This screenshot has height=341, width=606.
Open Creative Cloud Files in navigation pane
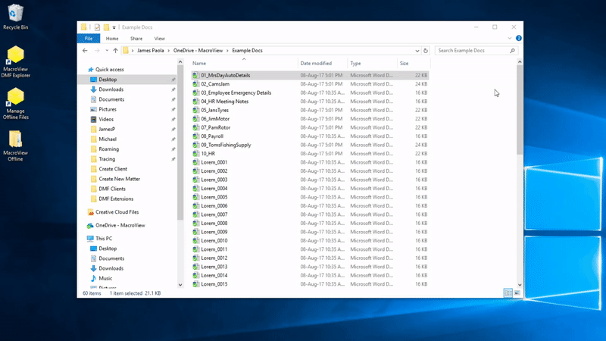click(x=117, y=212)
